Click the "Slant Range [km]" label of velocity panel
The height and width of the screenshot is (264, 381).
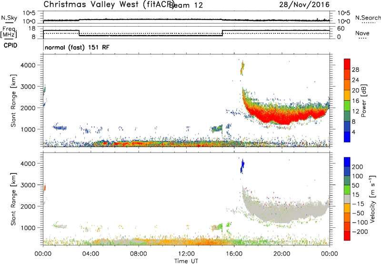(13, 199)
